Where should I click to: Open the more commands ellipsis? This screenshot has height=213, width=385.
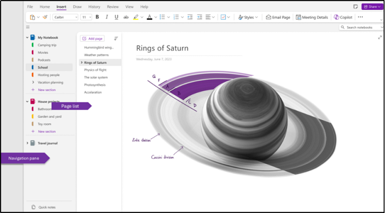(x=360, y=17)
